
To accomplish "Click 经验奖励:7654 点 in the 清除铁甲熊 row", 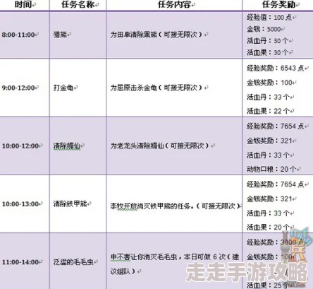I will pos(276,184).
